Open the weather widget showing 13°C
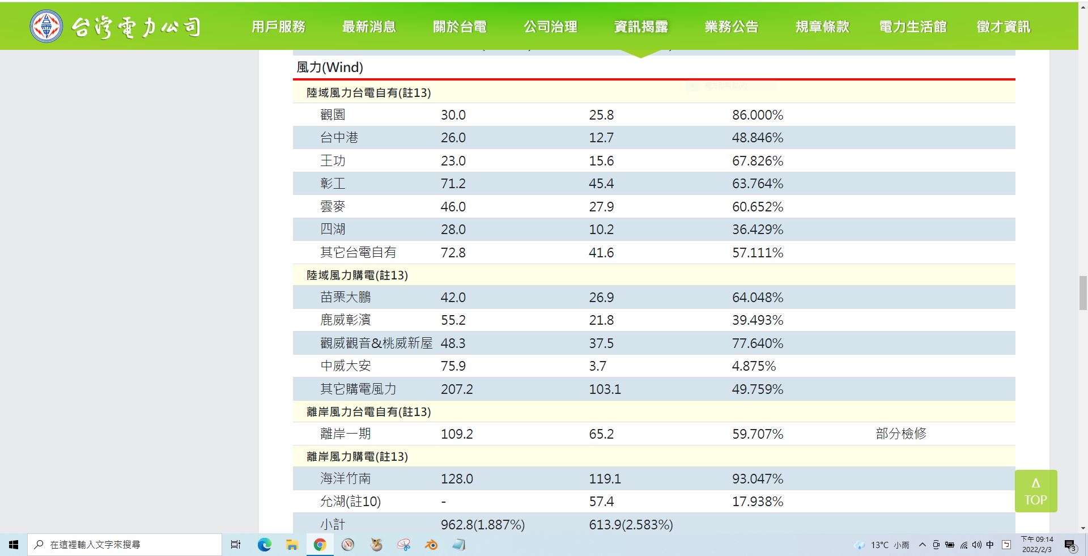The image size is (1088, 556). (x=882, y=545)
